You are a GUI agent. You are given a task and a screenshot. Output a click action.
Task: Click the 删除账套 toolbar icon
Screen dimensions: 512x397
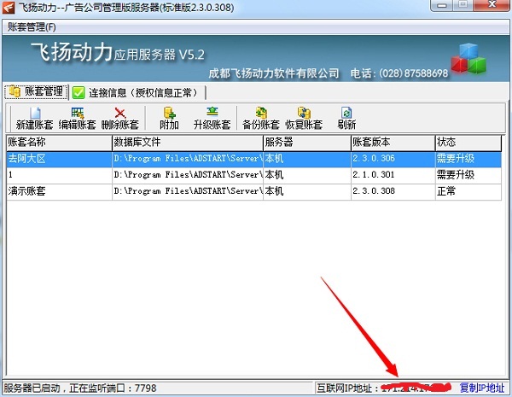(x=120, y=113)
